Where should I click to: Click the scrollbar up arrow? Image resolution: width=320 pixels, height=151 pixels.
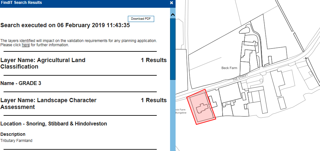click(173, 15)
